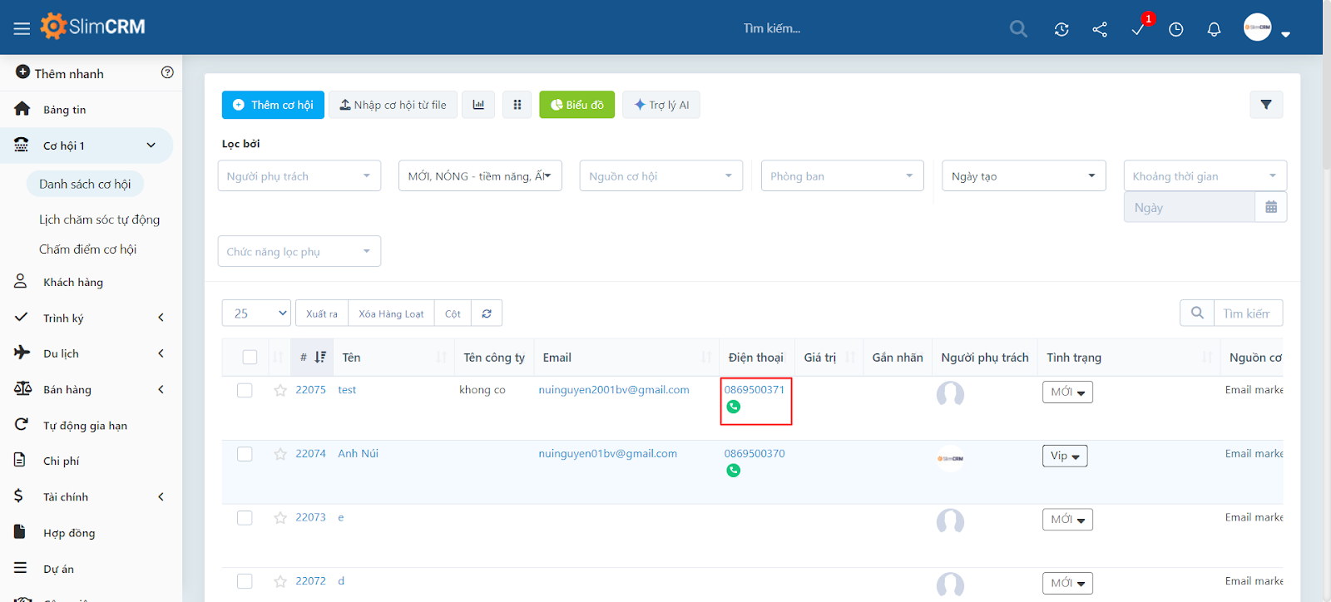Open the tasks checkmark icon with badge

1138,30
